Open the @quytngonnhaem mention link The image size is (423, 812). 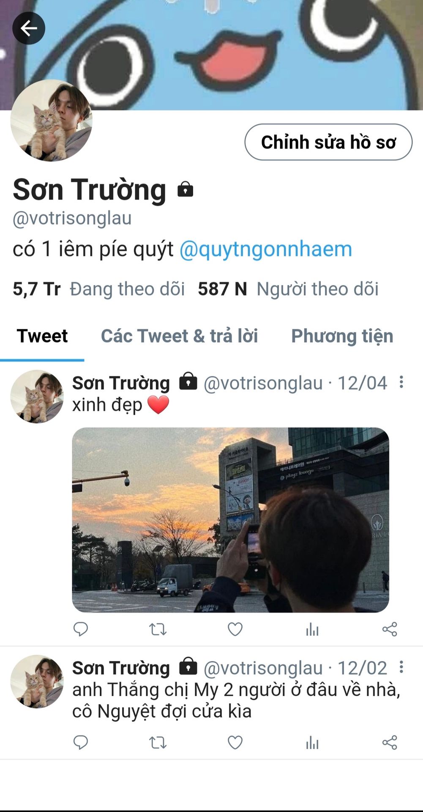(x=266, y=249)
